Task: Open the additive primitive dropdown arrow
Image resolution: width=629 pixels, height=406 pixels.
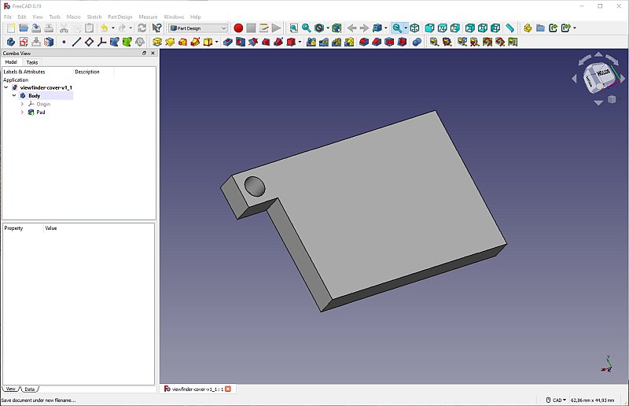Action: tap(217, 42)
